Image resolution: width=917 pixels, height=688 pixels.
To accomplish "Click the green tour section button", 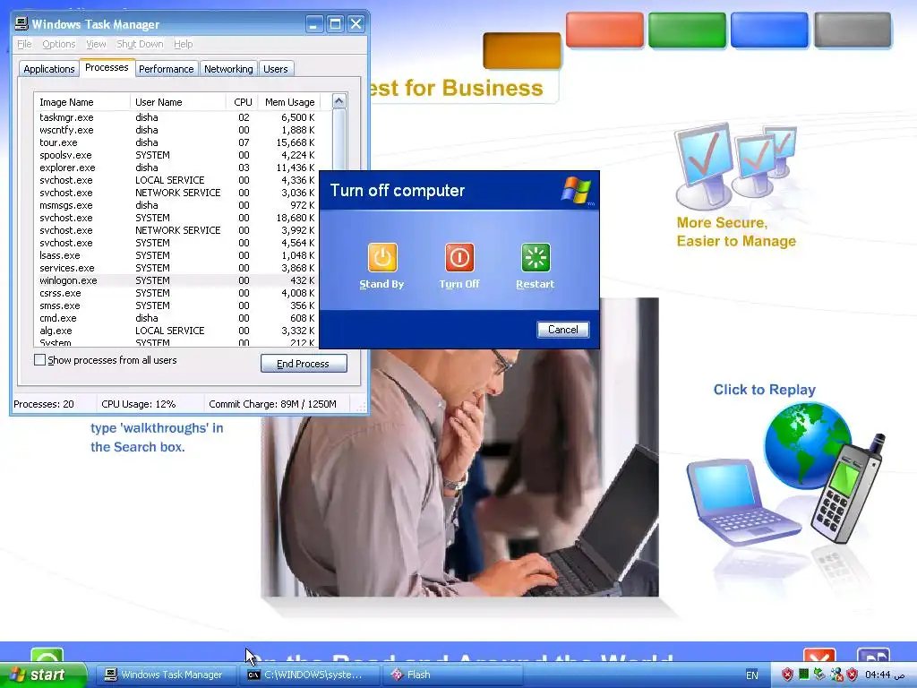I will [x=687, y=30].
